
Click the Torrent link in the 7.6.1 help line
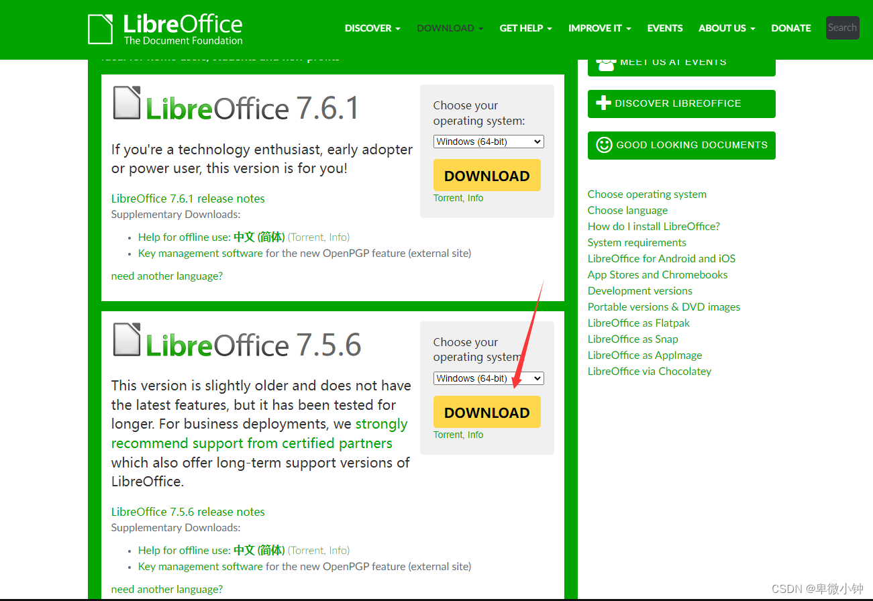[x=307, y=237]
